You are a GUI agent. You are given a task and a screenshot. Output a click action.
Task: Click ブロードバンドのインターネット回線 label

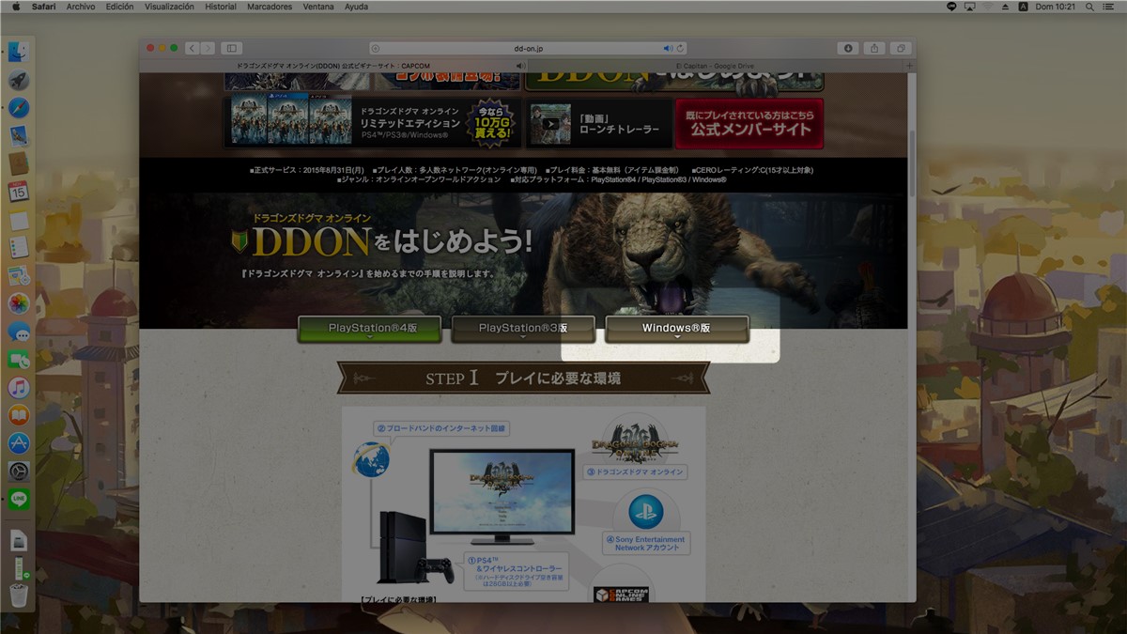(441, 428)
